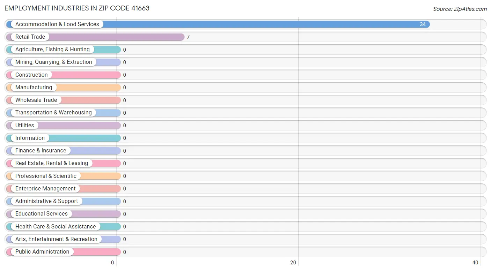Click the Finance & Insurance label
Viewport: 491px width, 271px height.
[41, 151]
